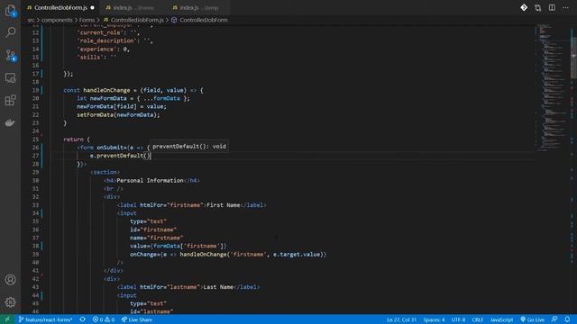Click the 'First Name' label text in code
This screenshot has width=577, height=324.
point(223,205)
